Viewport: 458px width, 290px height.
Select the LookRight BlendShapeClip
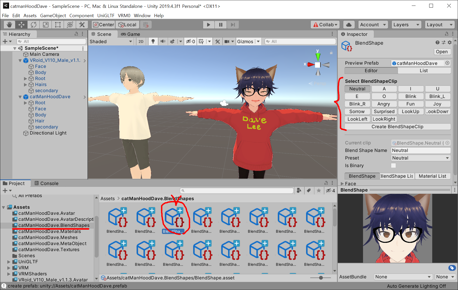point(384,119)
